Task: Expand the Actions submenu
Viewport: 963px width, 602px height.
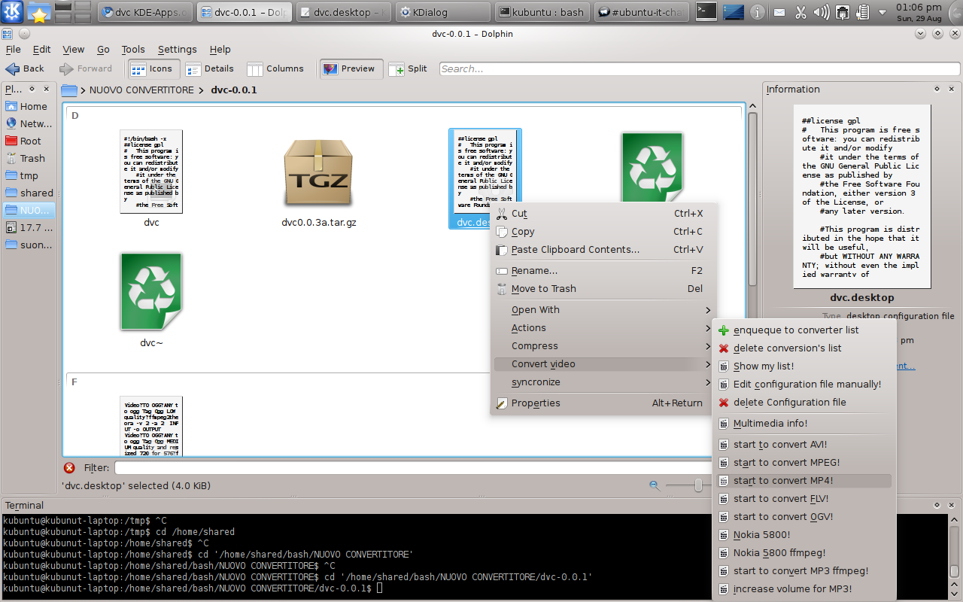Action: [603, 328]
